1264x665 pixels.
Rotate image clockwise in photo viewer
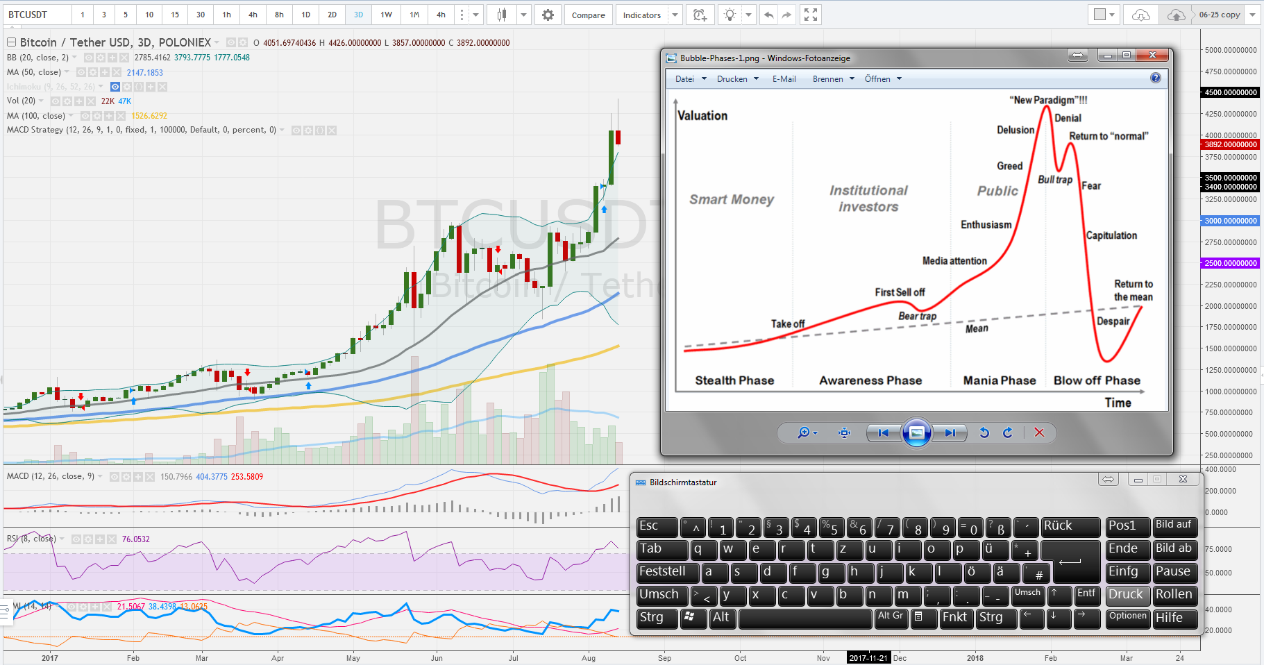1008,432
